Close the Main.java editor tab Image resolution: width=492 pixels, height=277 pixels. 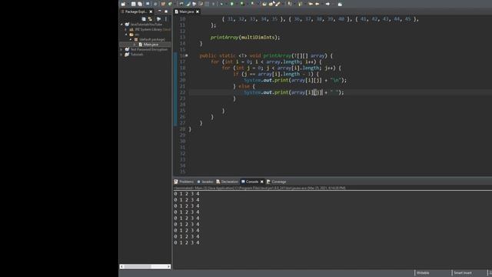pos(198,12)
